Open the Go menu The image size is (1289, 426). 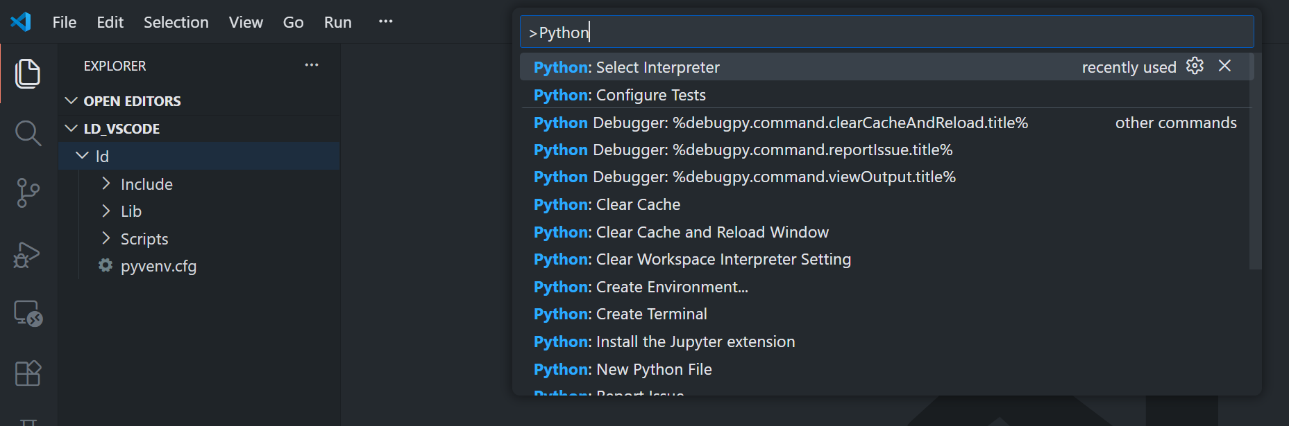pyautogui.click(x=293, y=22)
